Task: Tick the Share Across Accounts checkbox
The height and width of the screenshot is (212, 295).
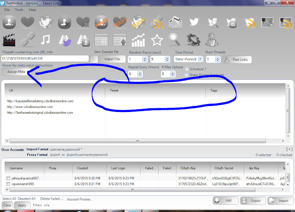Action: (186, 75)
